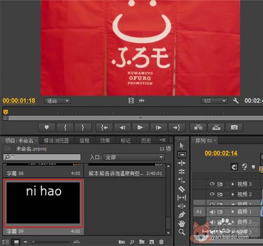Toggle visibility eye for 视频 2 track

(x=212, y=194)
